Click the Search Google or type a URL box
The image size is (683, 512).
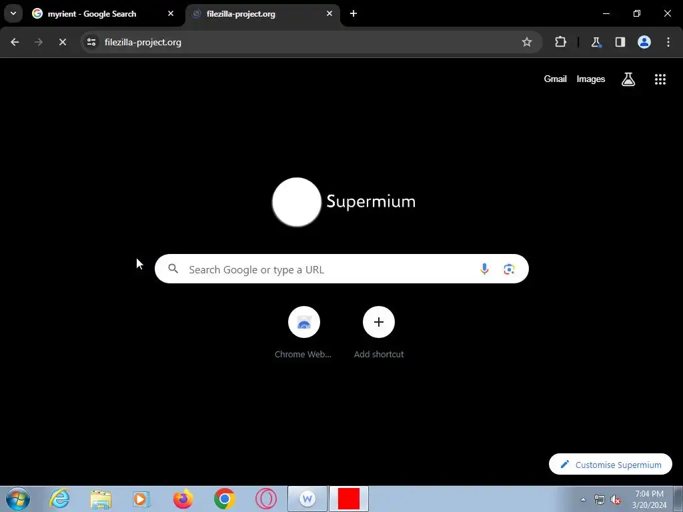coord(341,269)
